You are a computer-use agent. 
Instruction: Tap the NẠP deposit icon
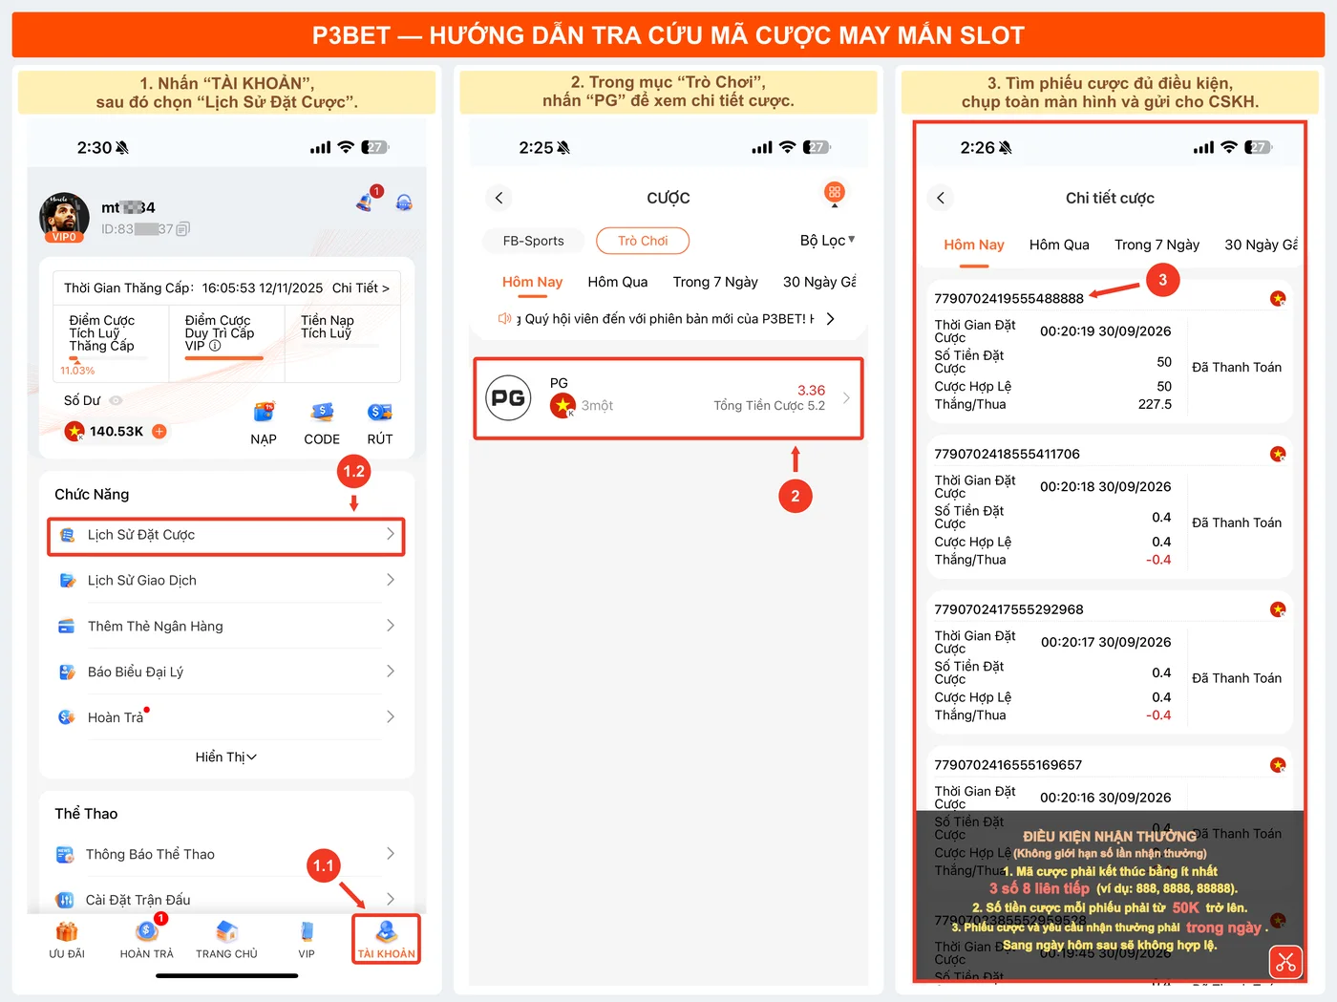(264, 413)
